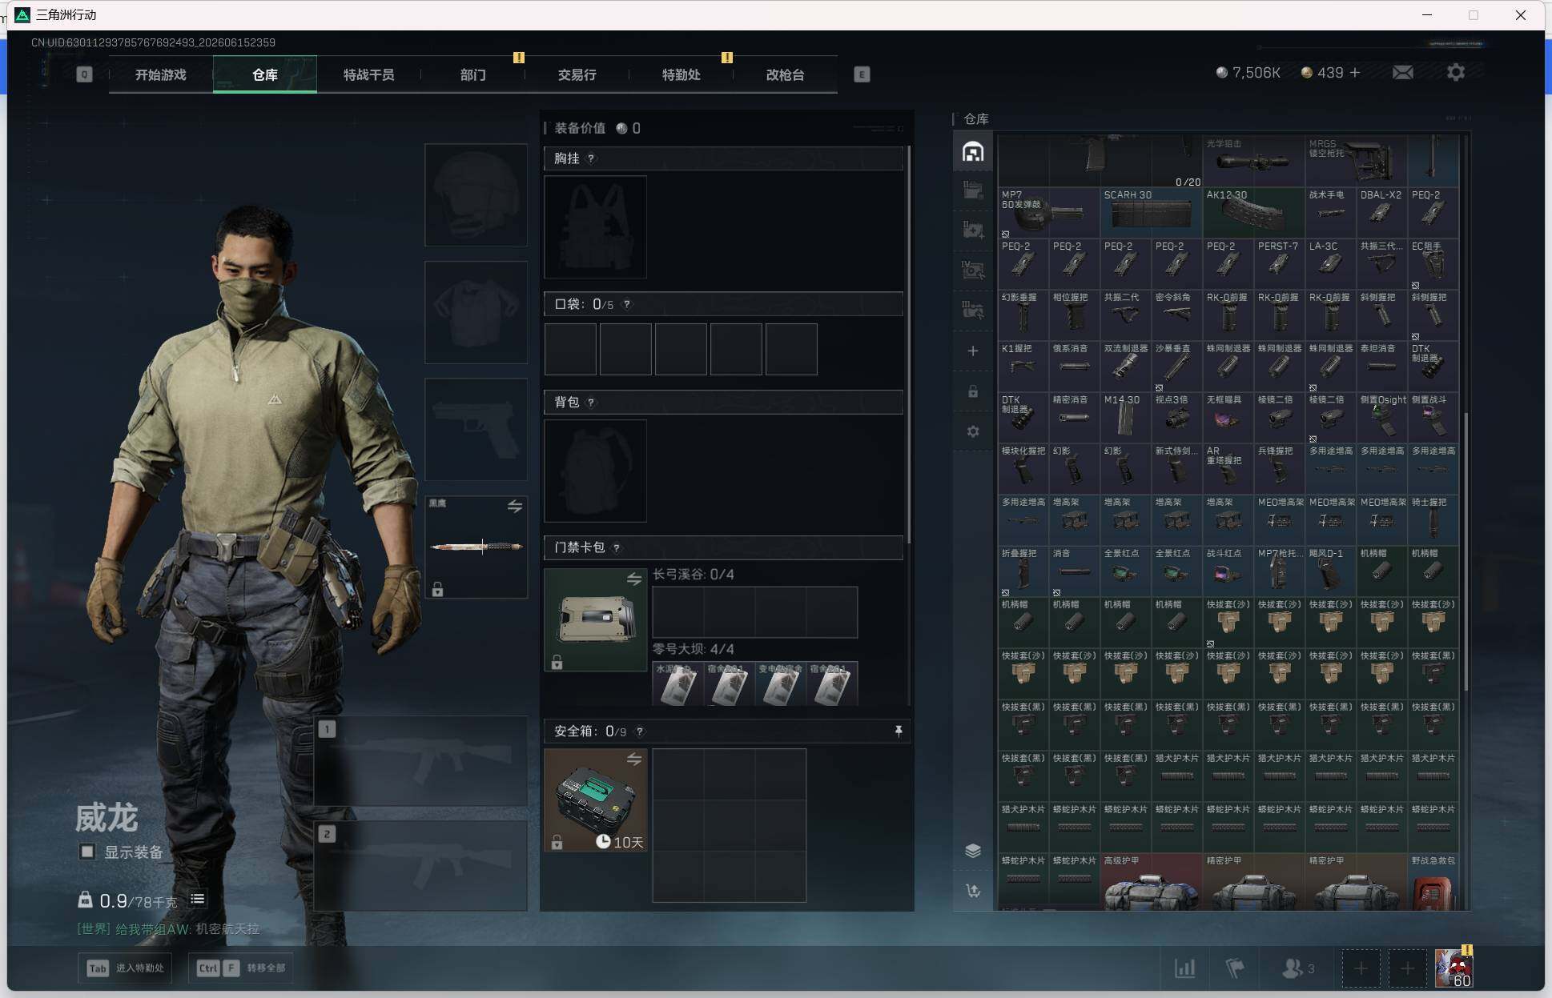The width and height of the screenshot is (1552, 998).
Task: Select the 野战急救包 item
Action: point(1433,882)
